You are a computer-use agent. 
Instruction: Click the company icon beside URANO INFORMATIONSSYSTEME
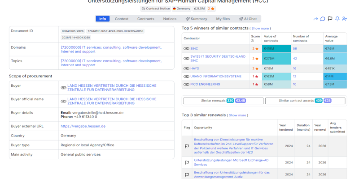[x=186, y=77]
